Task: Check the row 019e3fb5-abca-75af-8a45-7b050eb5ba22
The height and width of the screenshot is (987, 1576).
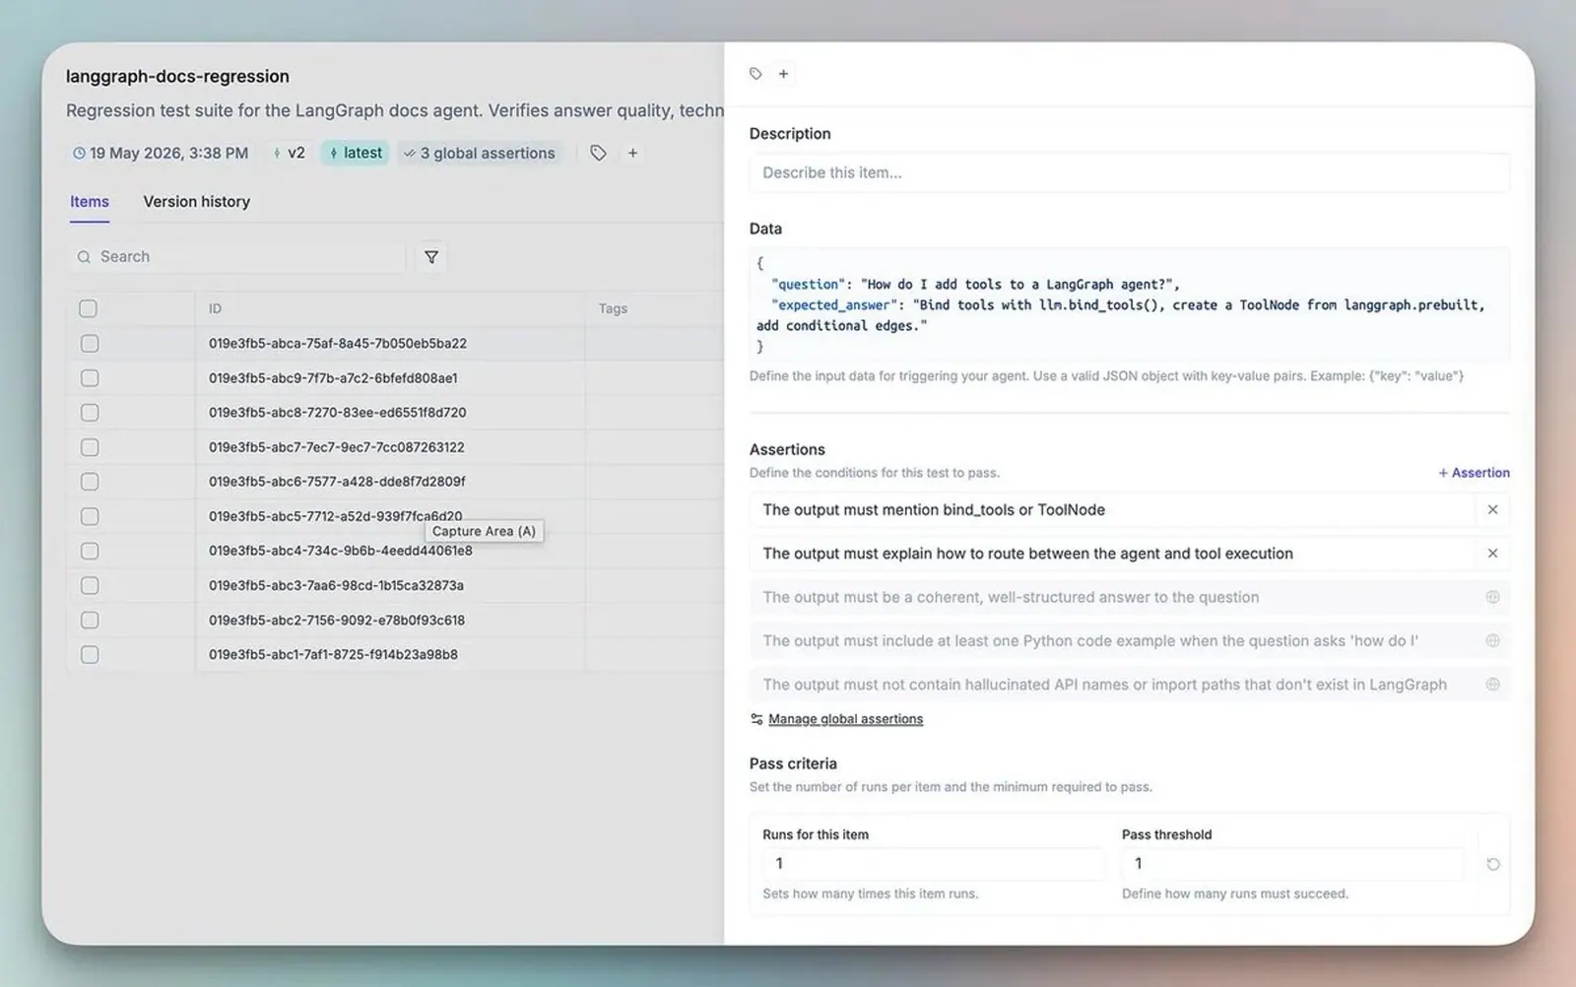Action: [90, 344]
